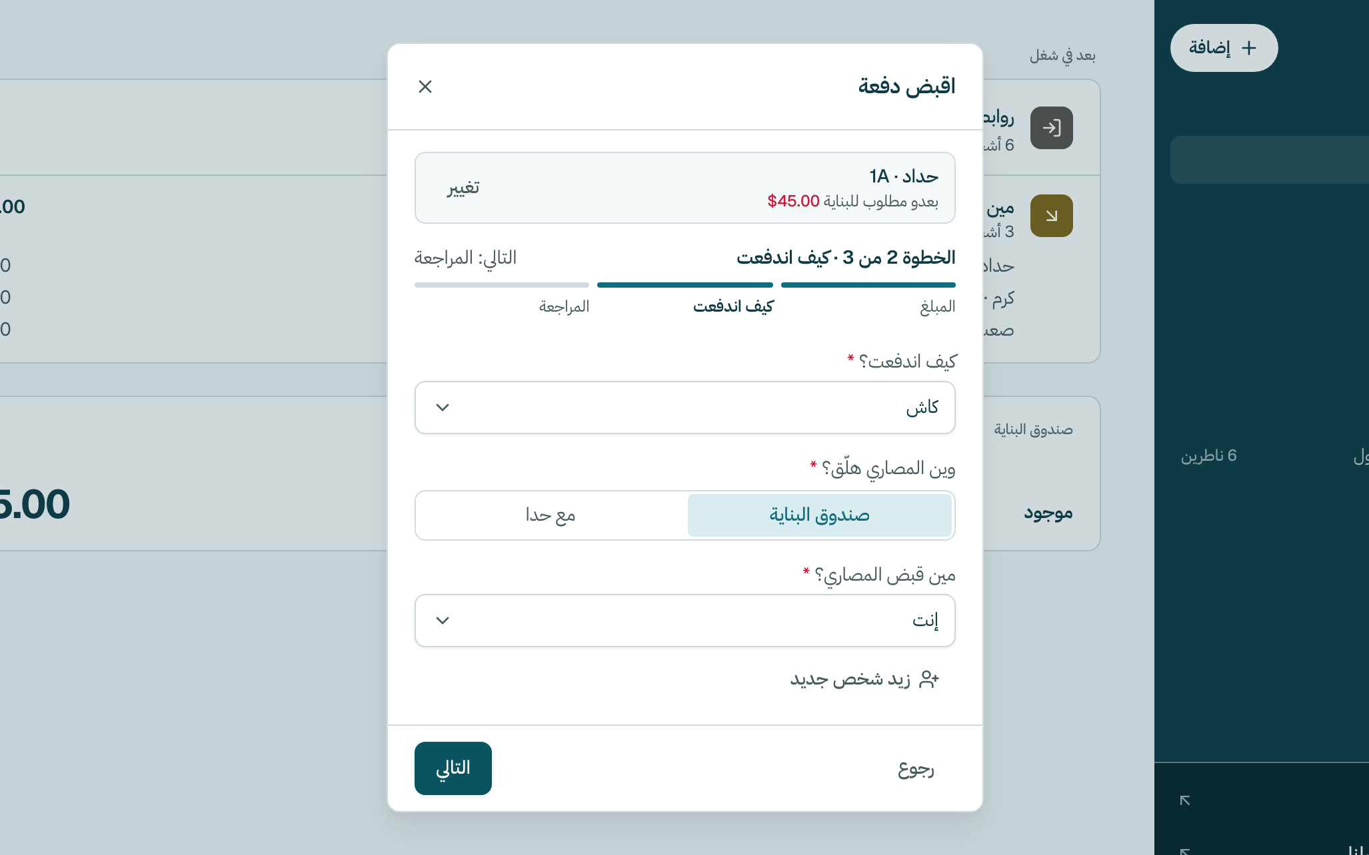Select the المبلغ step label
Viewport: 1369px width, 855px height.
[x=938, y=306]
